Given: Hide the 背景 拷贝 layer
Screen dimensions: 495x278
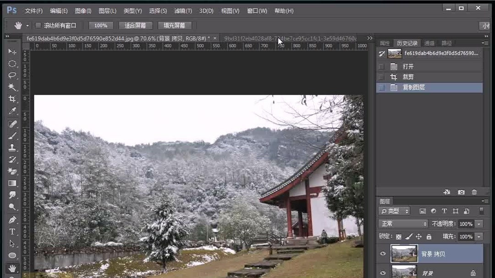Looking at the screenshot, I should [x=382, y=253].
